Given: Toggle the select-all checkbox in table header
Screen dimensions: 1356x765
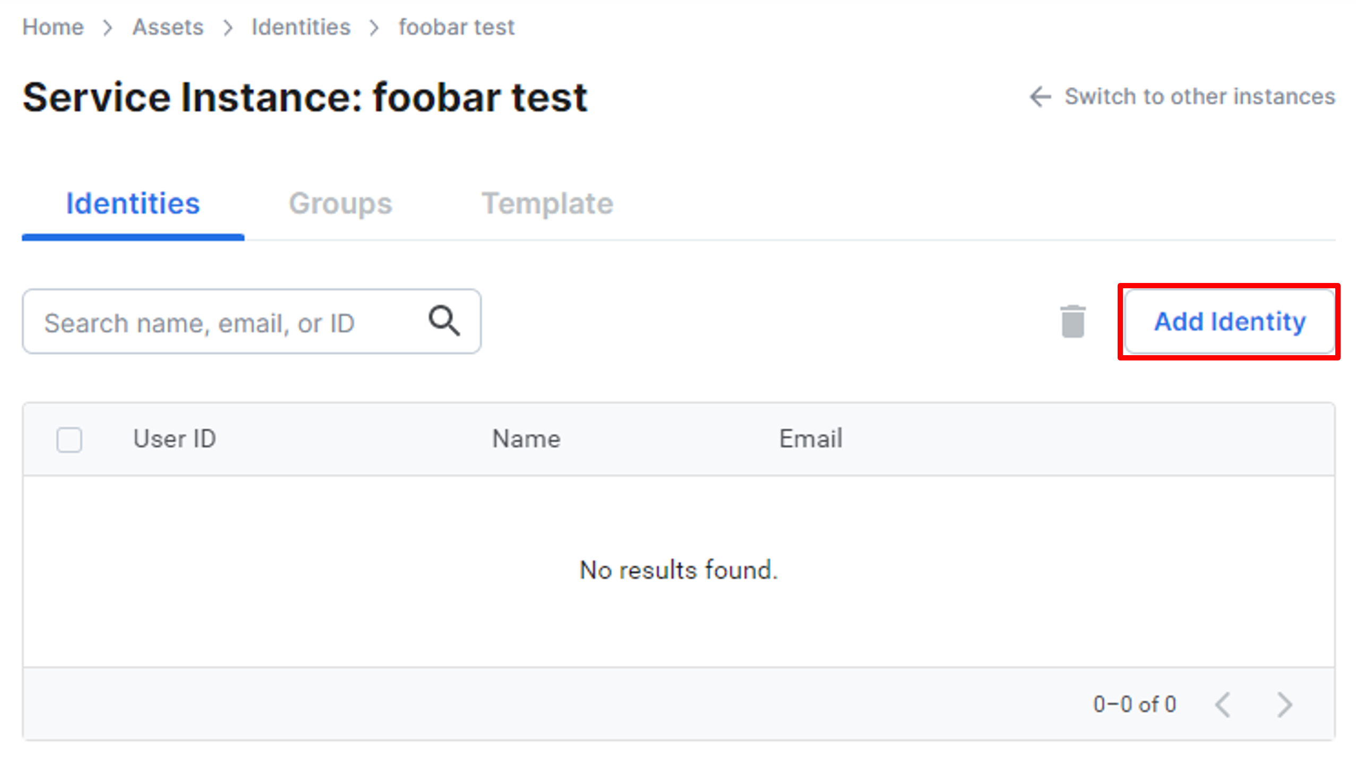Looking at the screenshot, I should pos(69,439).
